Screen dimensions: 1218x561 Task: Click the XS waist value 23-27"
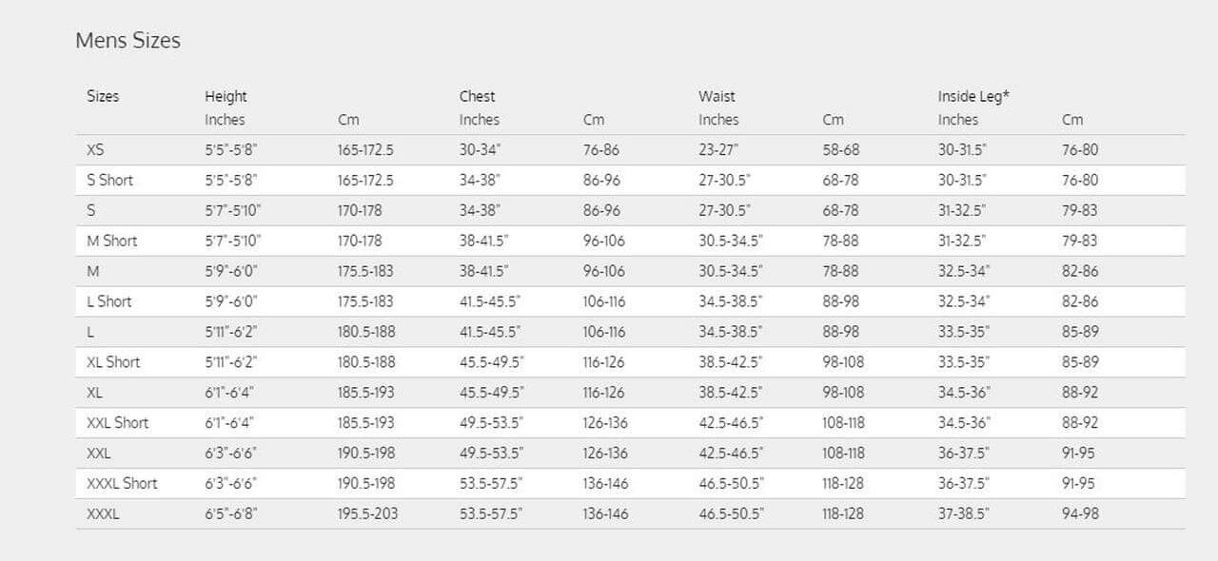click(x=718, y=149)
